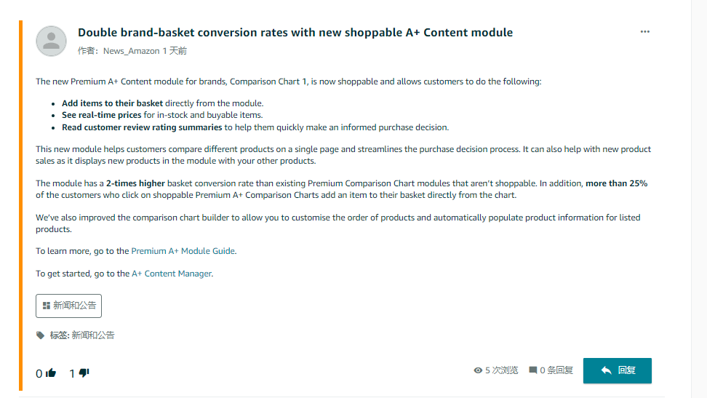
Task: Click the 新闻和公告 category button
Action: (x=68, y=306)
